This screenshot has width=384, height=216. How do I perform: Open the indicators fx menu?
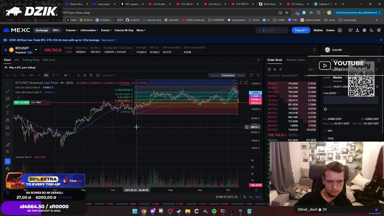pos(78,75)
